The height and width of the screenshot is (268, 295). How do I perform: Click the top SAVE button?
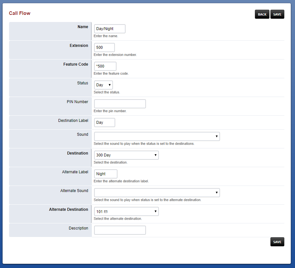pyautogui.click(x=277, y=14)
